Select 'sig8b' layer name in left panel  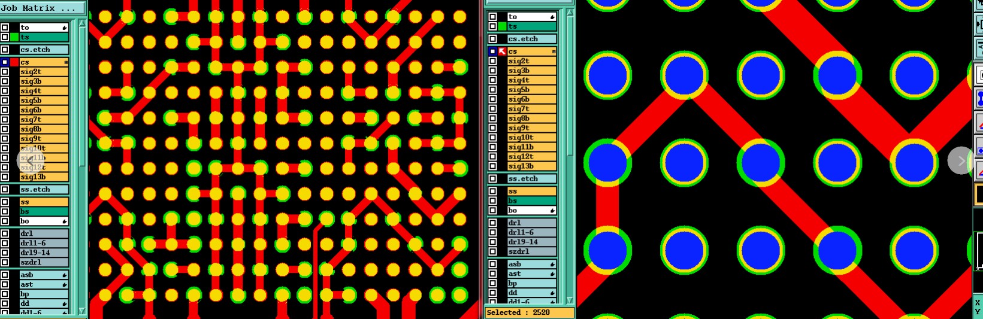(x=44, y=129)
